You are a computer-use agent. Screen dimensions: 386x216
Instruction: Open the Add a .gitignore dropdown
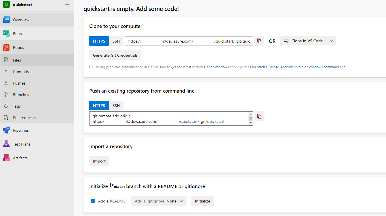pos(159,201)
